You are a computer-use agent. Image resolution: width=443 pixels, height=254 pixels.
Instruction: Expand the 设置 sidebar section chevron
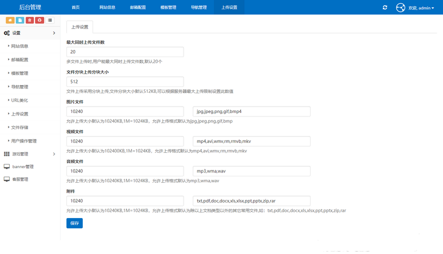pos(54,33)
